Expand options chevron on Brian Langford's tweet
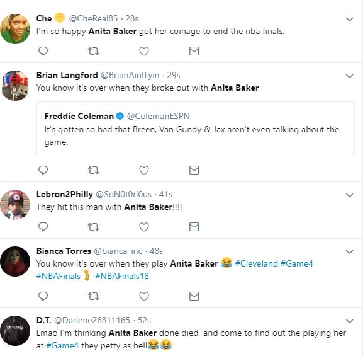This screenshot has width=363, height=356. 349,76
